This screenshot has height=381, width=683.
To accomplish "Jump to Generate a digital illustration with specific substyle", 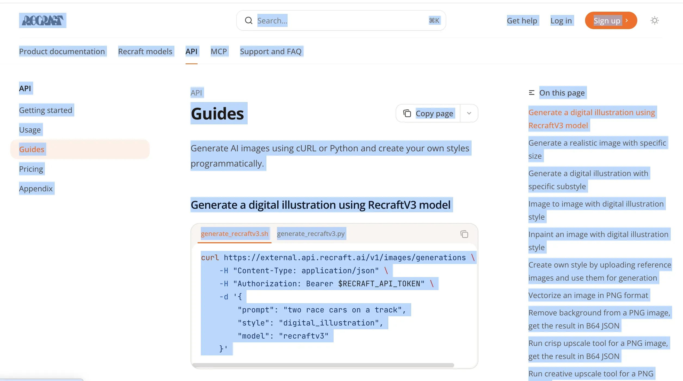I will [x=588, y=180].
